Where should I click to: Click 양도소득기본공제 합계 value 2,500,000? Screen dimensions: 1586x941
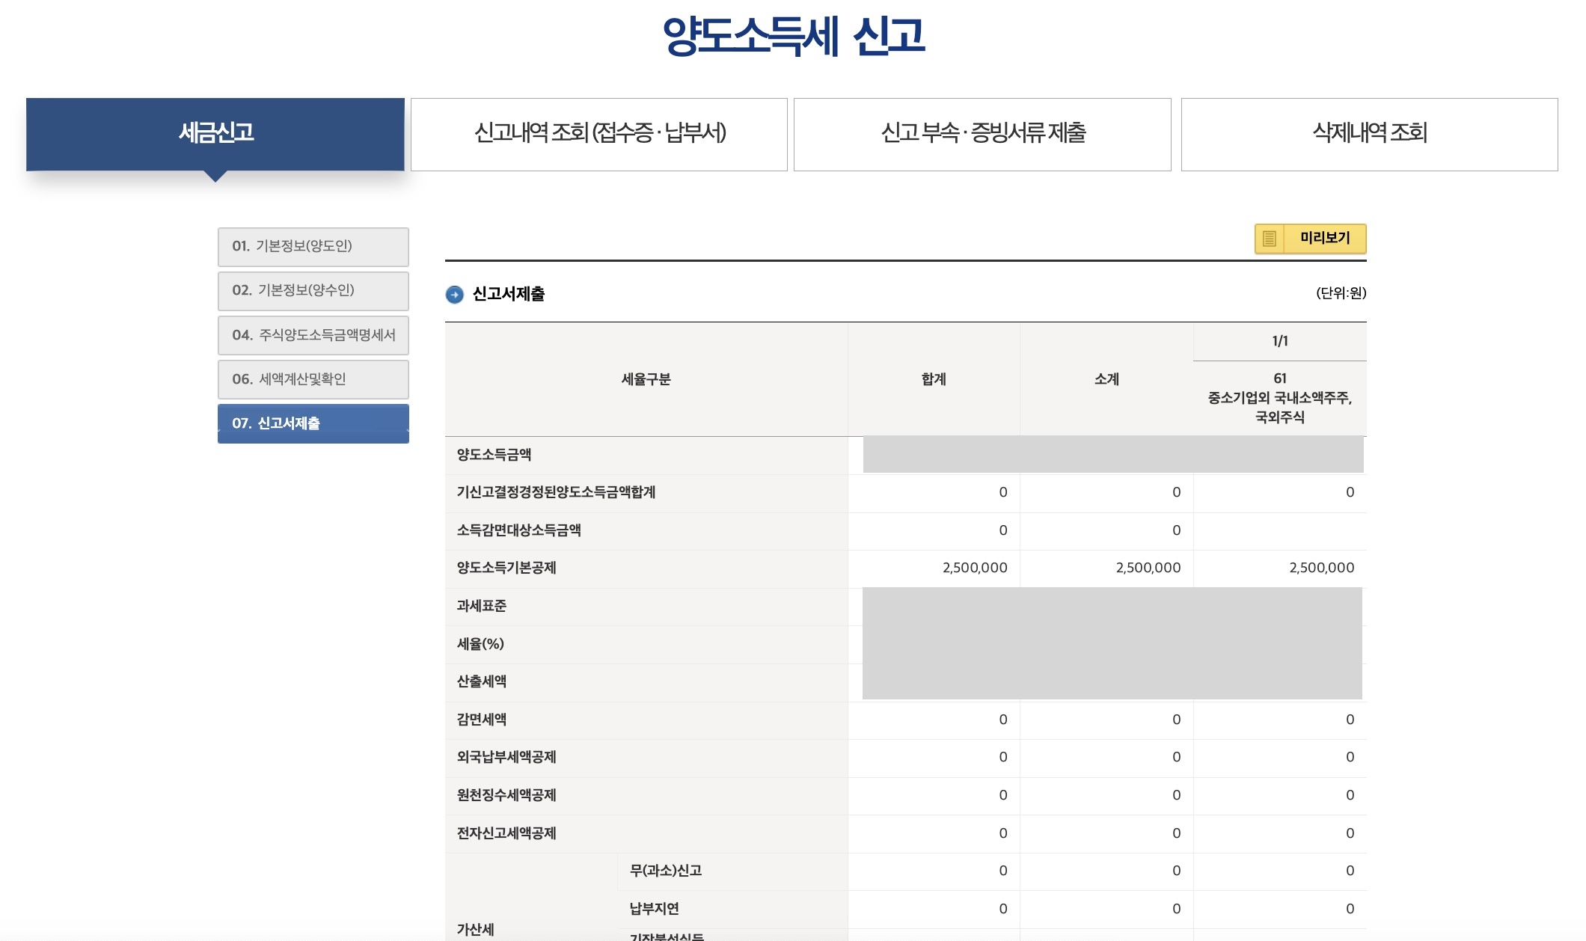[x=974, y=568]
